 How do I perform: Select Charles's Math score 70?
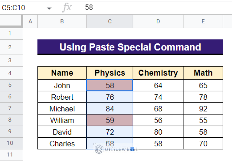pyautogui.click(x=203, y=143)
